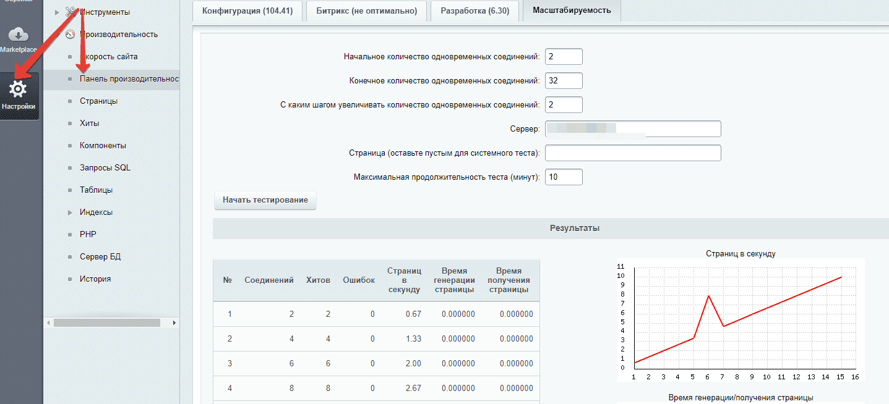The image size is (889, 404).
Task: Open the Битрикс (не оптимально) tab
Action: (x=367, y=11)
